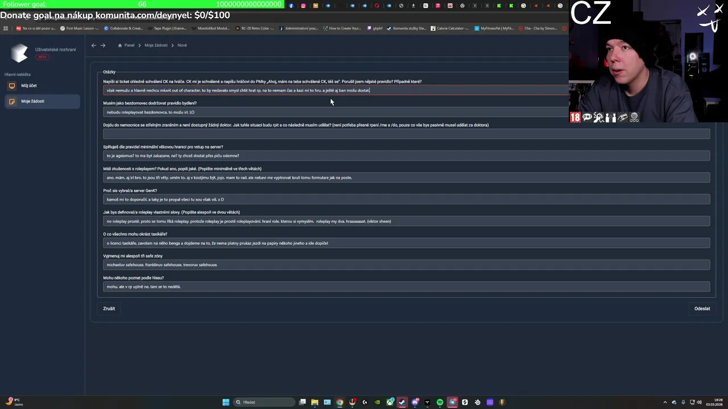Open Discord from taskbar
The image size is (728, 409).
tap(415, 402)
